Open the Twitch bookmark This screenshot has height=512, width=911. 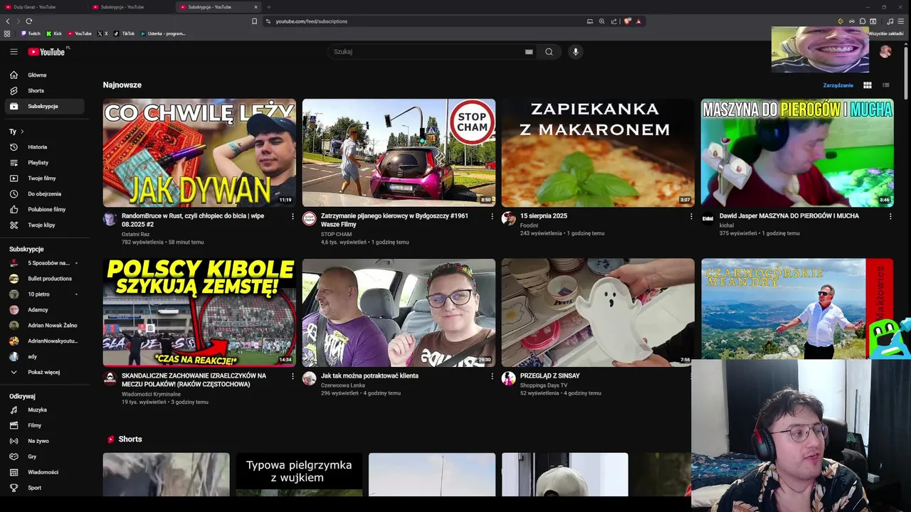[31, 33]
